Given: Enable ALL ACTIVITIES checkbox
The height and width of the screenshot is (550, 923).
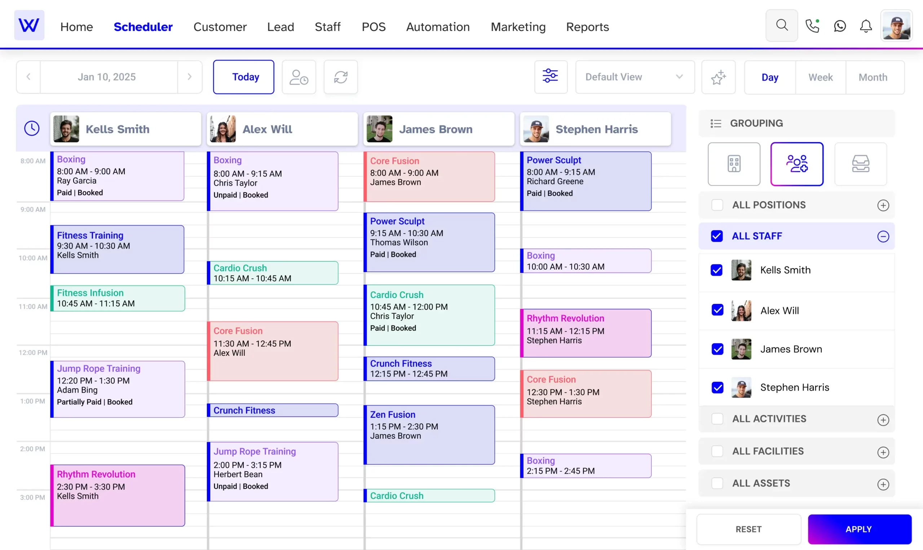Looking at the screenshot, I should pos(717,419).
